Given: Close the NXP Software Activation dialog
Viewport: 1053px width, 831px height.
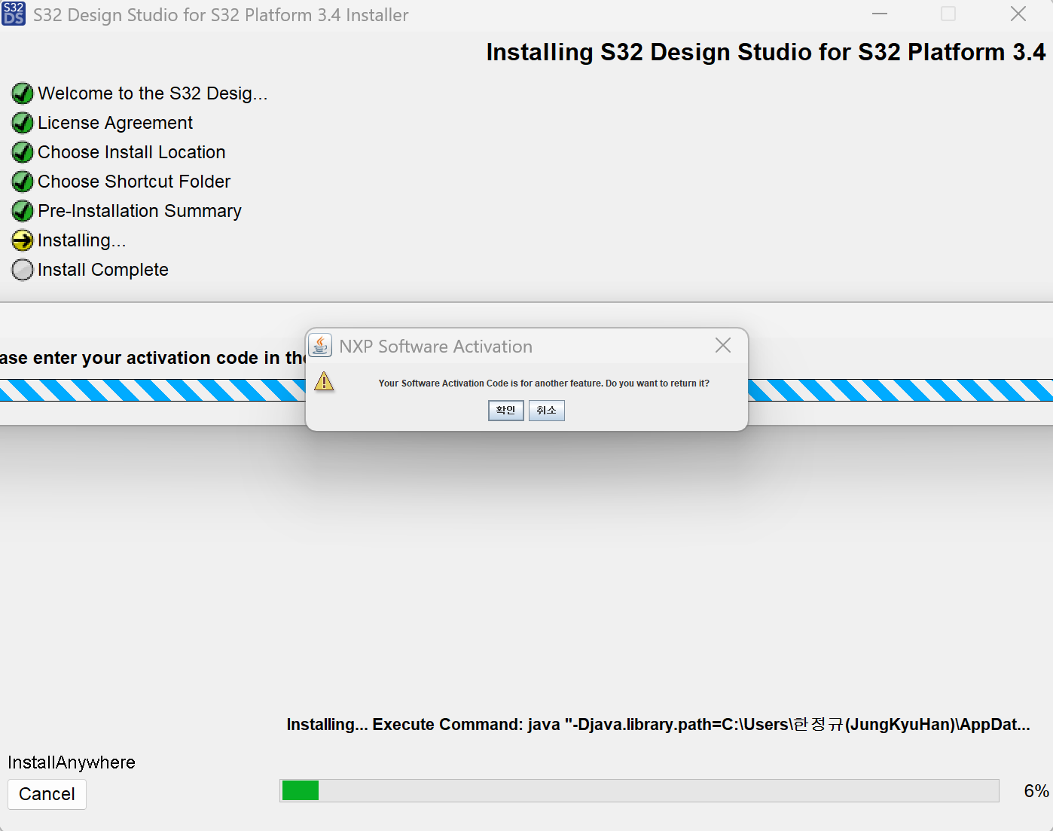Looking at the screenshot, I should coord(723,345).
